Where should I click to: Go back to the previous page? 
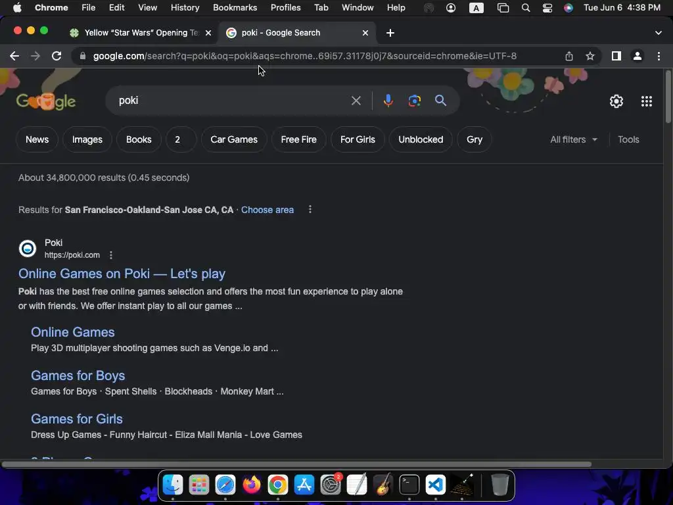(x=14, y=56)
